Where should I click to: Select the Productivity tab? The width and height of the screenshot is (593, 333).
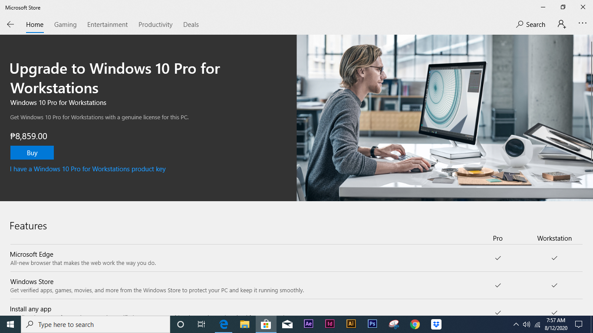(x=155, y=25)
